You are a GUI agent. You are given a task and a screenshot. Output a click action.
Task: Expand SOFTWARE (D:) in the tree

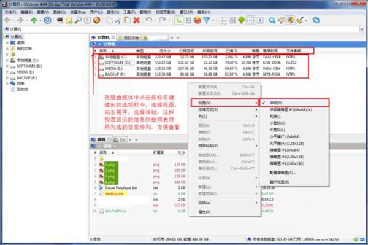point(7,66)
